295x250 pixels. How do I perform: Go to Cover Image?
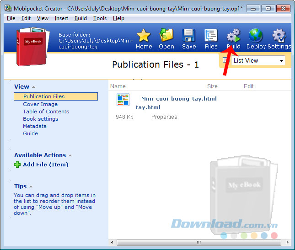click(40, 104)
